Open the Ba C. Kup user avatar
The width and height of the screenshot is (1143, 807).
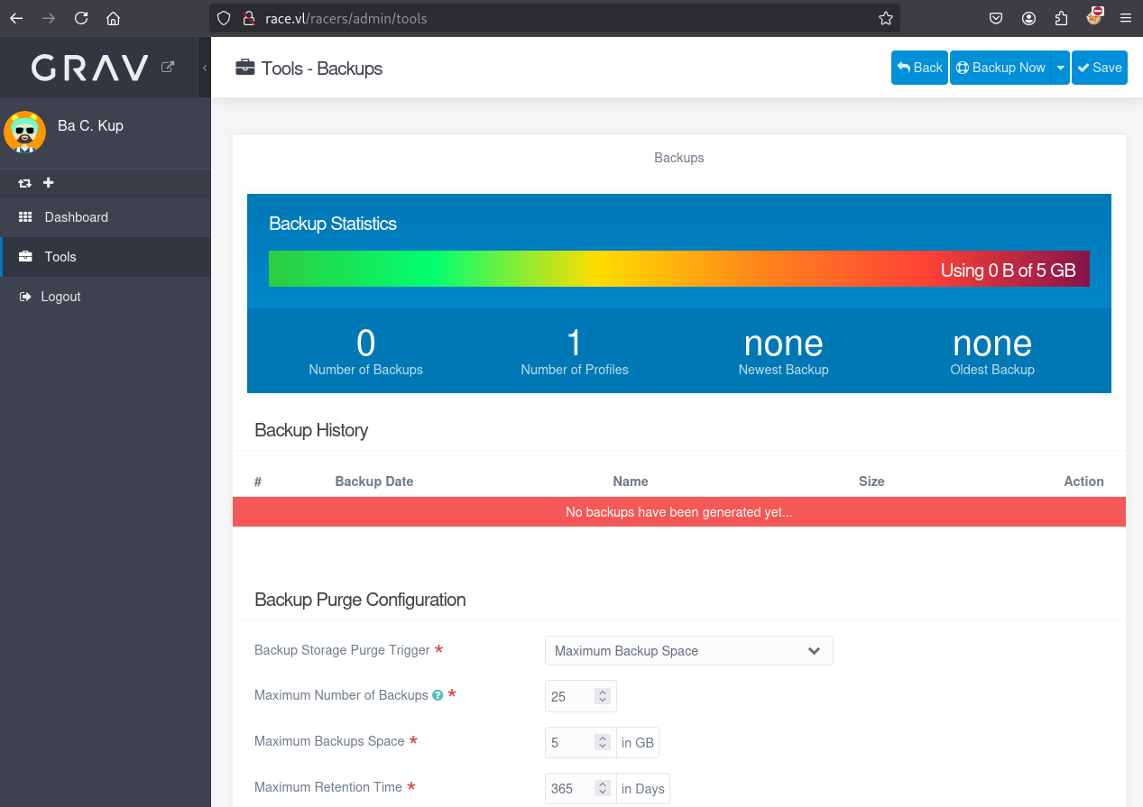pos(25,133)
